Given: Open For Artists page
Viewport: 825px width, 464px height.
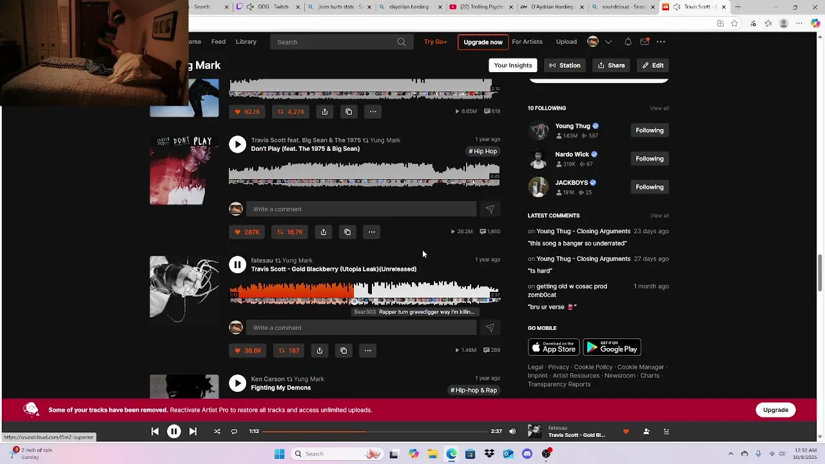Looking at the screenshot, I should click(x=527, y=42).
